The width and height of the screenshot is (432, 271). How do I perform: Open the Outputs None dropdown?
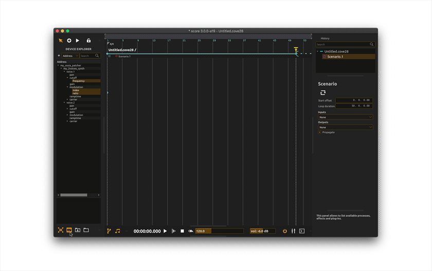coord(346,127)
